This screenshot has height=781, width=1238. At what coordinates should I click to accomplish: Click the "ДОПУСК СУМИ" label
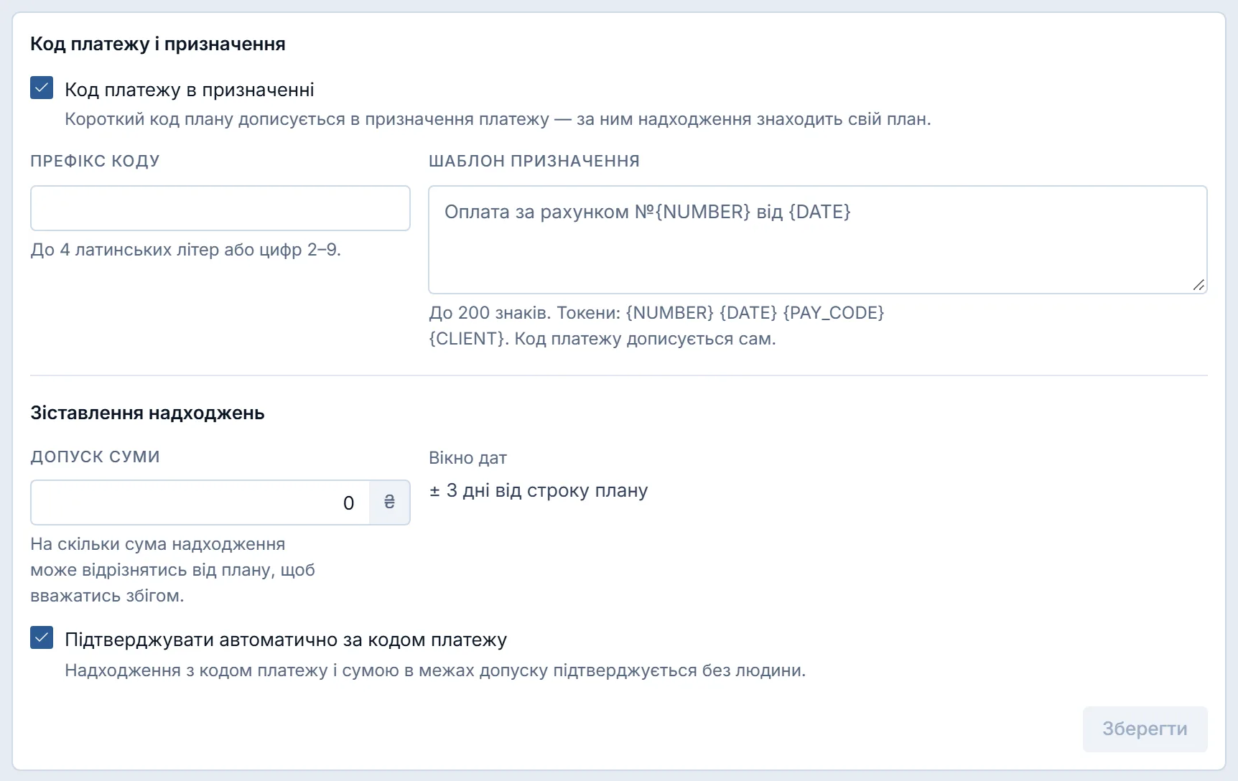pyautogui.click(x=95, y=457)
